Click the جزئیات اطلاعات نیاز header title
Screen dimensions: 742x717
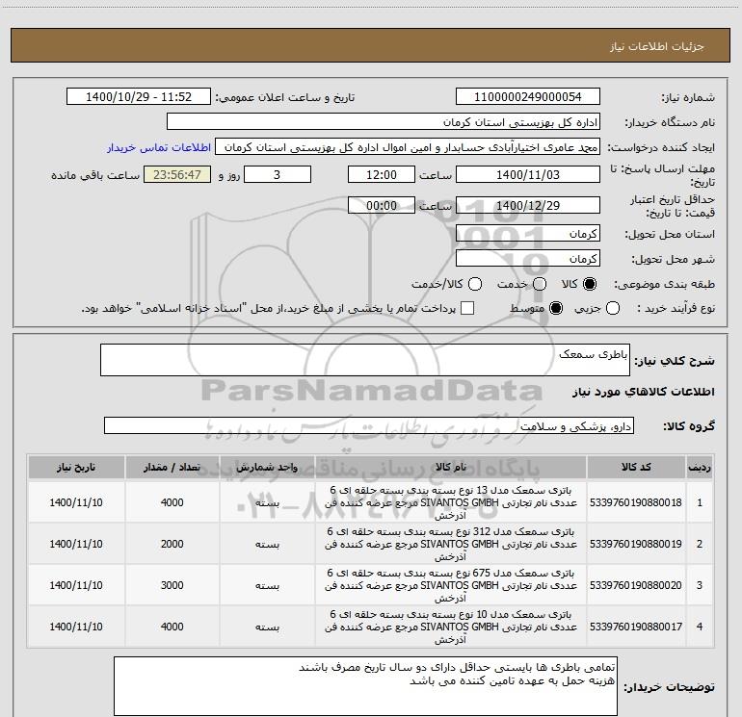[x=656, y=46]
